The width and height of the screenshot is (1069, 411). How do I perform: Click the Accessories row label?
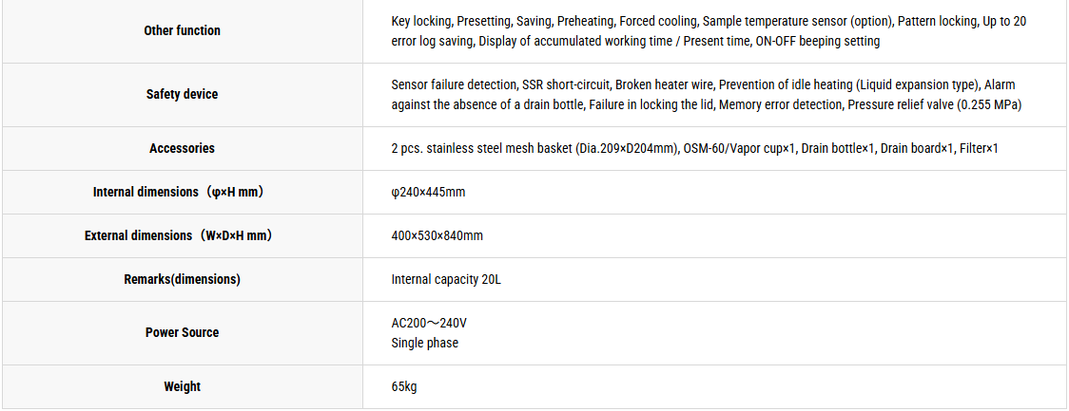[182, 148]
